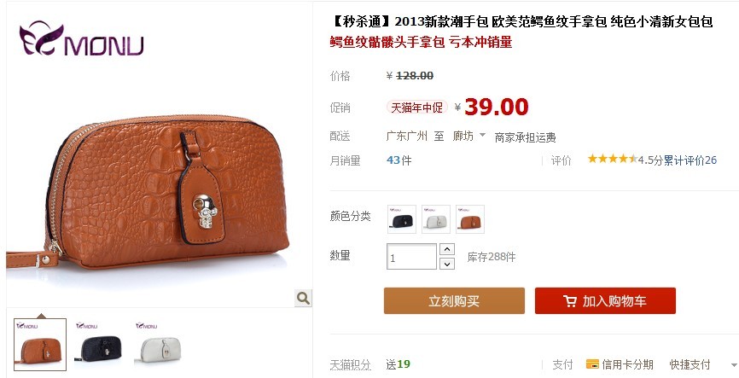Click the 加入购物车 add to cart button
739x378 pixels.
coord(605,300)
